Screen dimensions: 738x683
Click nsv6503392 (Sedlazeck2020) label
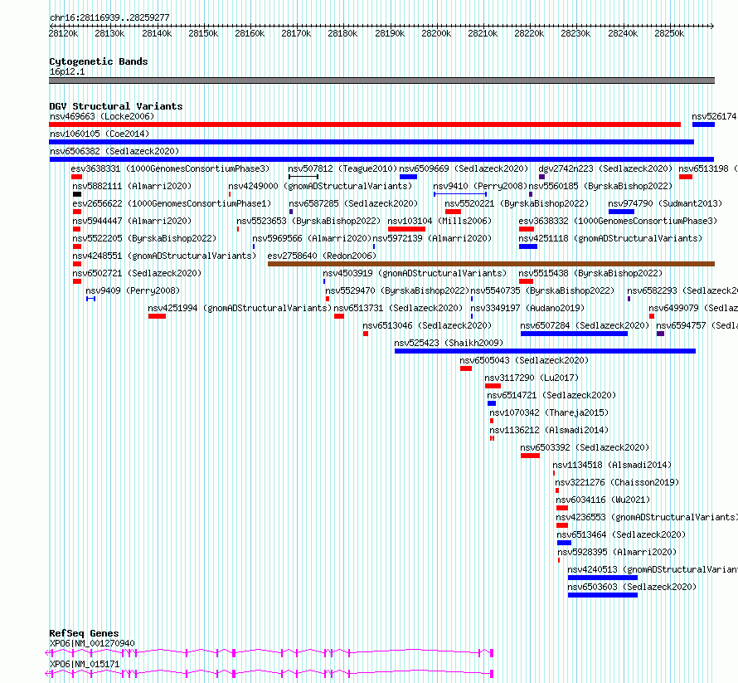(x=585, y=447)
